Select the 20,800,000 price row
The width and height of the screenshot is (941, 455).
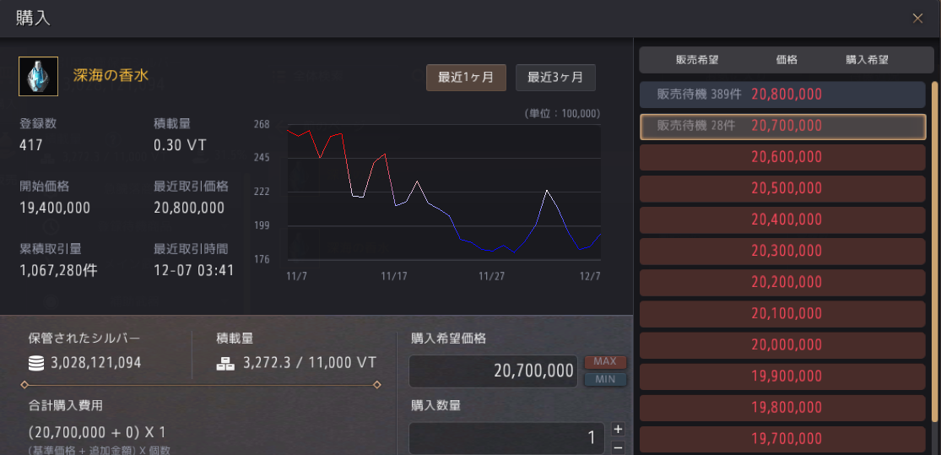pos(782,95)
